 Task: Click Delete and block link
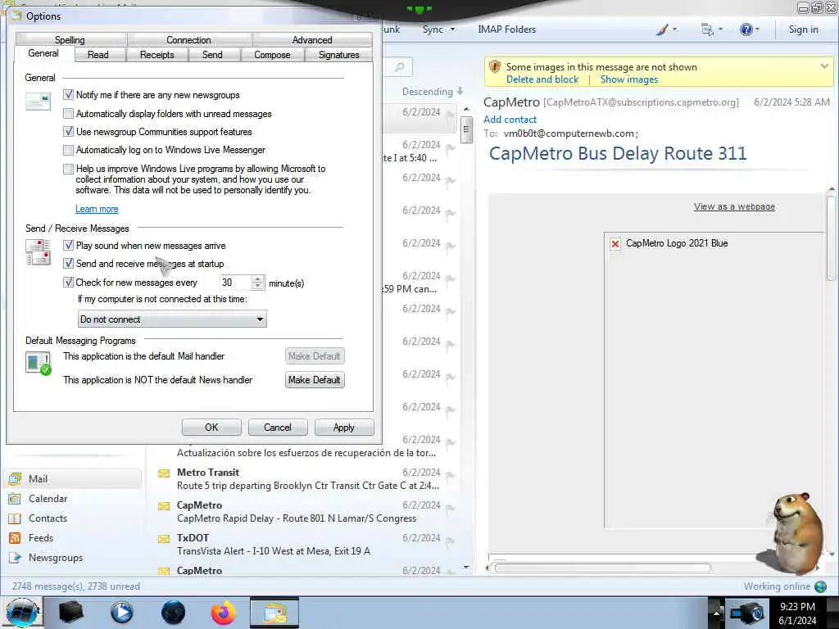(542, 79)
